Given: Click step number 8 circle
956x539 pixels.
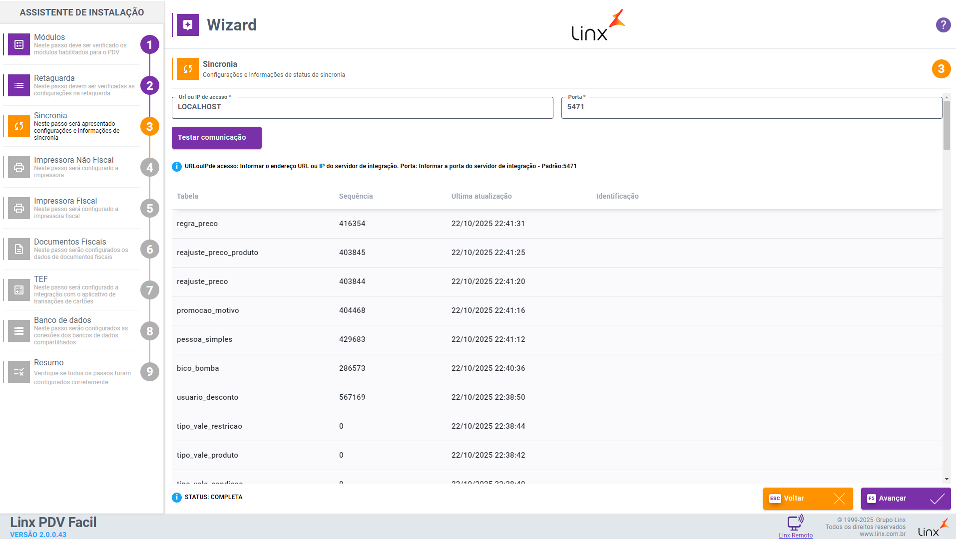Looking at the screenshot, I should pos(150,331).
